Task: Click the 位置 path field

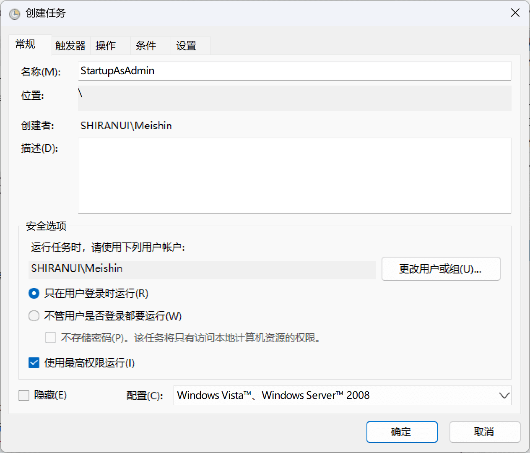Action: (294, 98)
